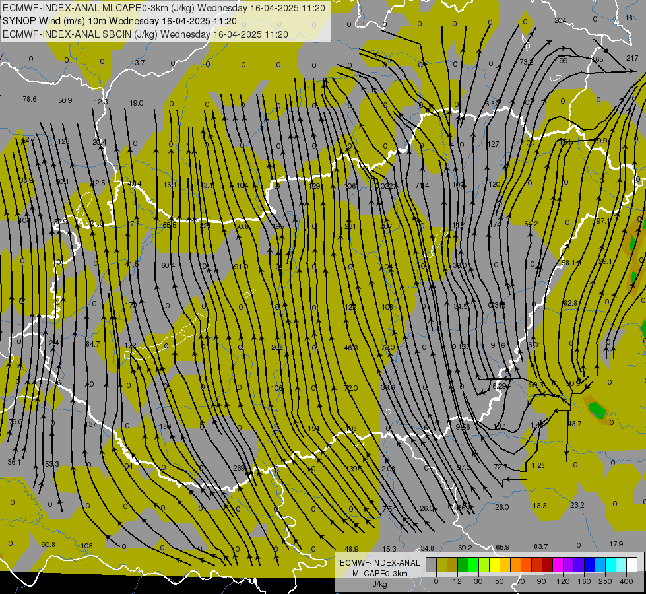Pick the pure yellow legend swatch
Viewport: 646px width, 594px height.
pyautogui.click(x=495, y=565)
